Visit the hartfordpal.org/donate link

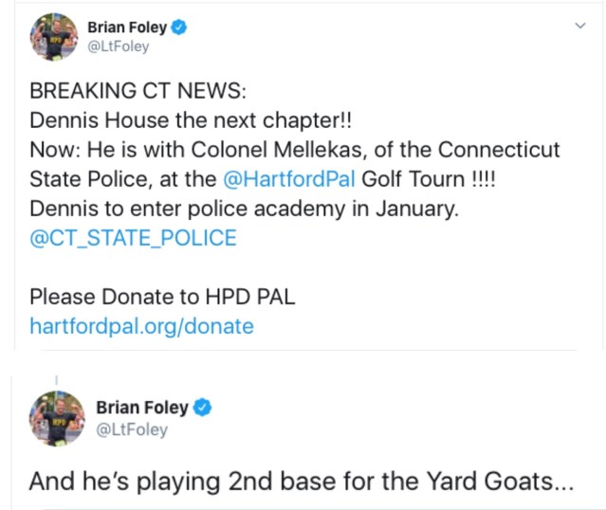pos(141,326)
